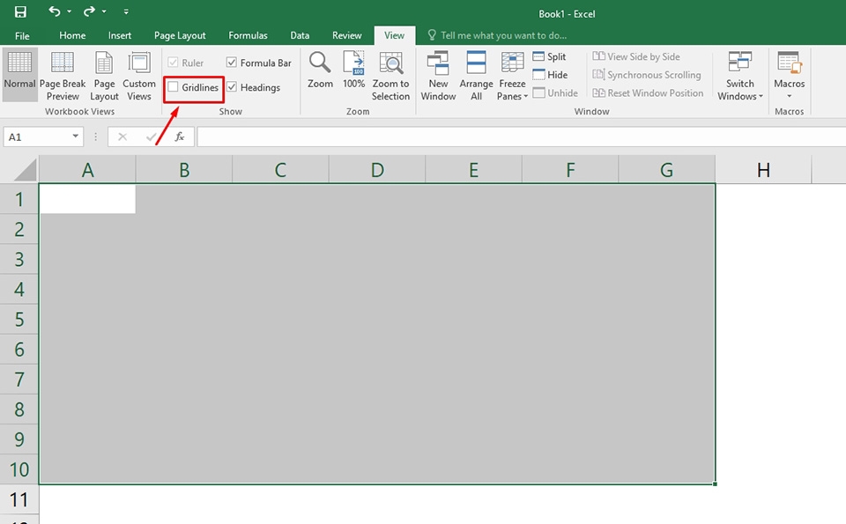The width and height of the screenshot is (846, 524).
Task: Reset zoom to 100%
Action: [354, 70]
